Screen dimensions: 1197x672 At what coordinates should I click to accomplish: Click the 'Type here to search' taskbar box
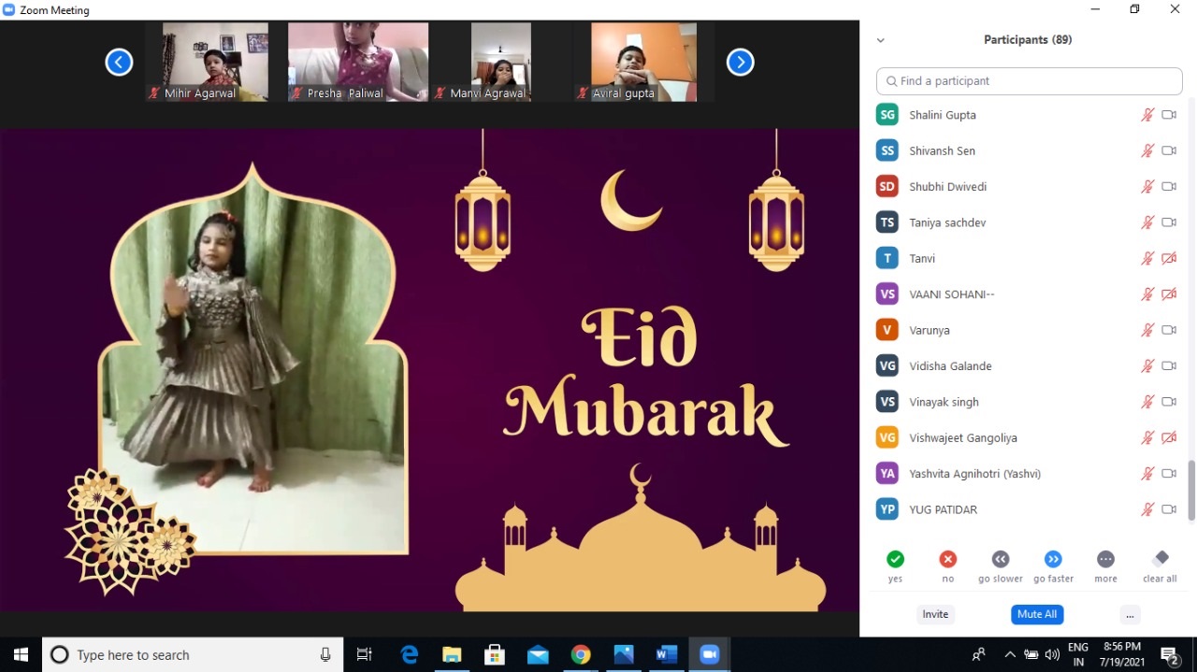tap(192, 654)
